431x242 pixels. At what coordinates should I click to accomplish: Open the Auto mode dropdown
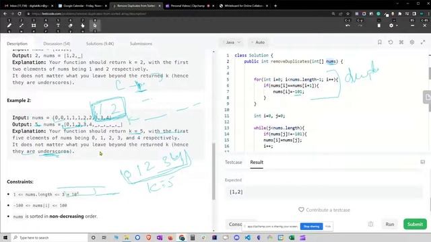click(258, 42)
